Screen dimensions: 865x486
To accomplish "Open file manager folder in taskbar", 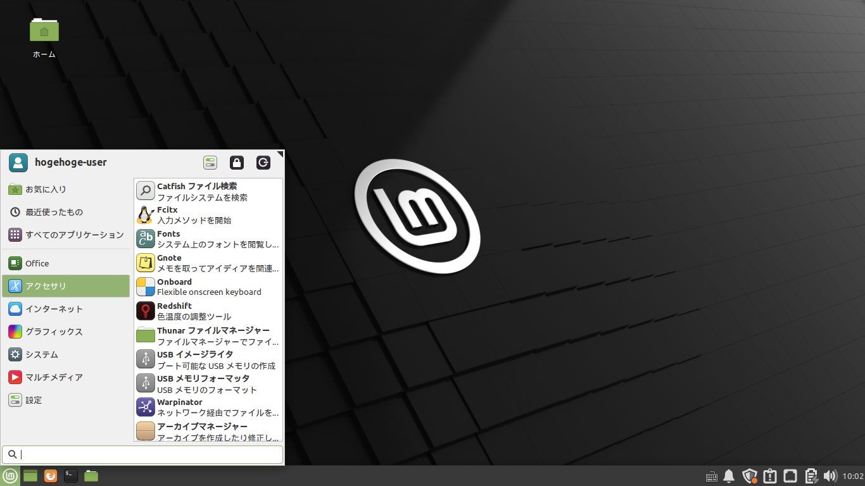I will [91, 476].
